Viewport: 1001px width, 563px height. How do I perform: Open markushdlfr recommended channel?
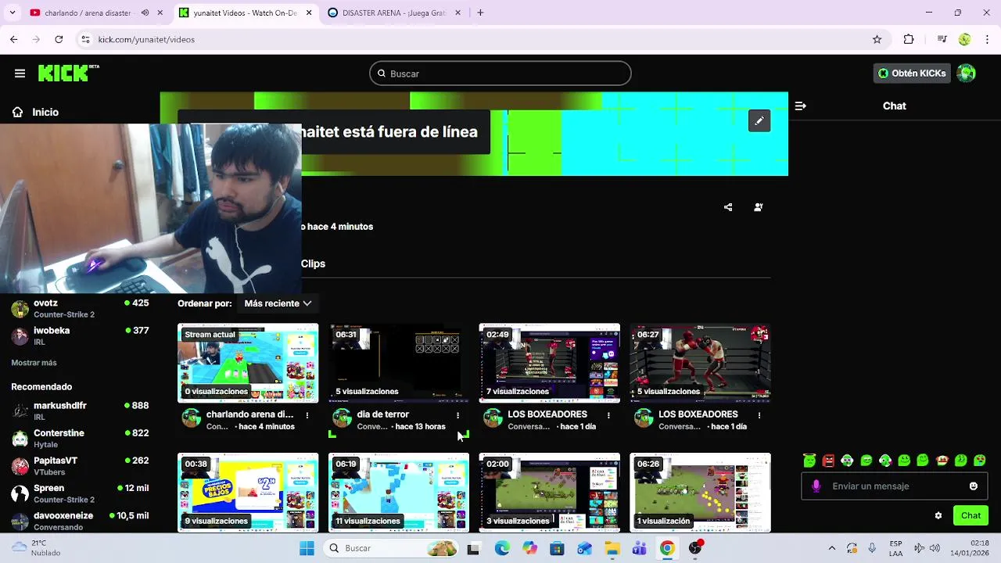coord(80,411)
